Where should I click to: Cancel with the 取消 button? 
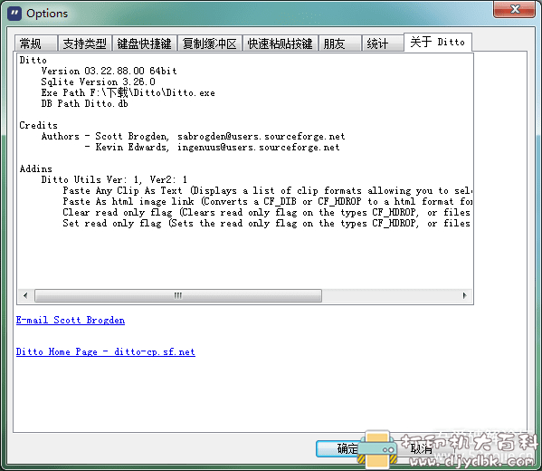(422, 449)
